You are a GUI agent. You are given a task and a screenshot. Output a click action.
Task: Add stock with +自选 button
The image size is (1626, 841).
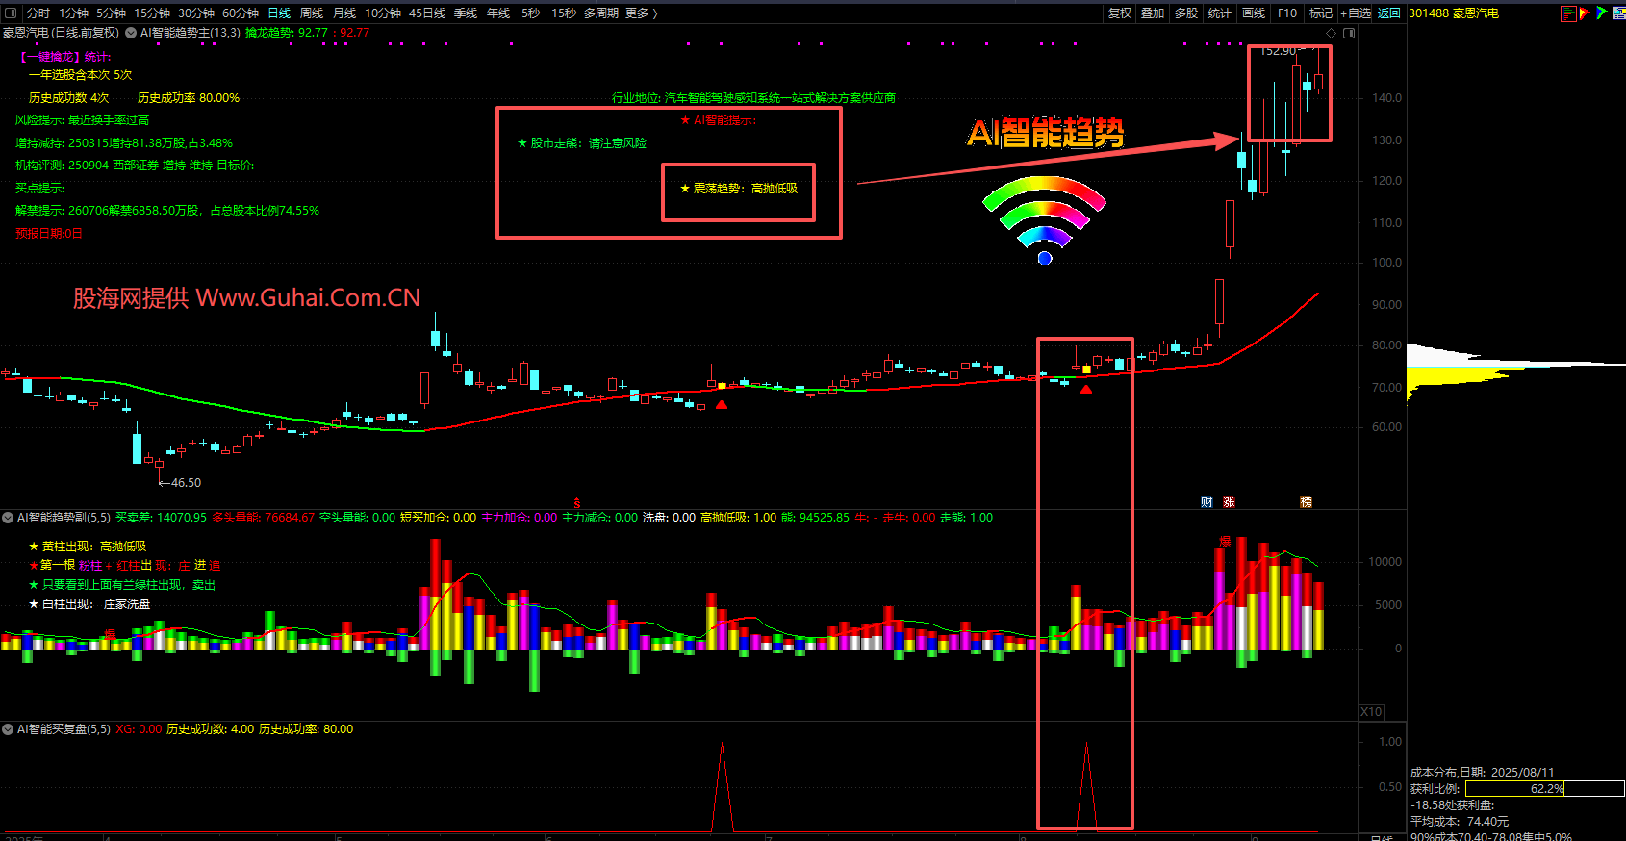(1356, 13)
